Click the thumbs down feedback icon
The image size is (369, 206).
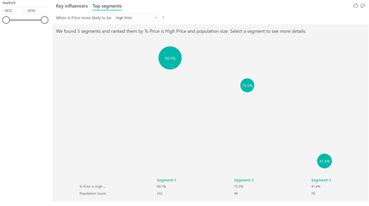click(363, 6)
